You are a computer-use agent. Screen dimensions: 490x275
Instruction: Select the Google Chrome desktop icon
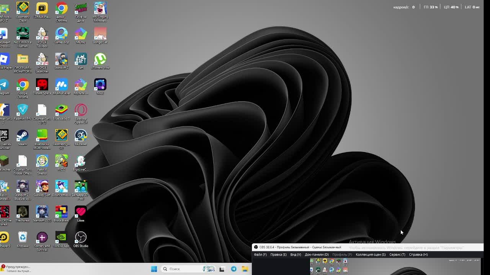click(23, 88)
